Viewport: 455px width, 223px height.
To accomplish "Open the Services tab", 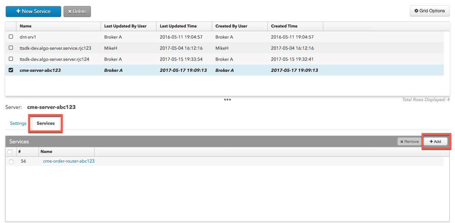I will [46, 123].
